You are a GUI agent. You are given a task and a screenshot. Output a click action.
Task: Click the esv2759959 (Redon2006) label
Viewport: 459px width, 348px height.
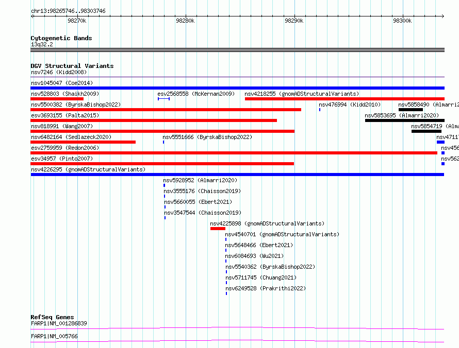[65, 148]
